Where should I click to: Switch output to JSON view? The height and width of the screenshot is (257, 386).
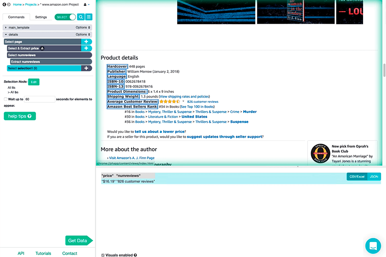(x=374, y=177)
